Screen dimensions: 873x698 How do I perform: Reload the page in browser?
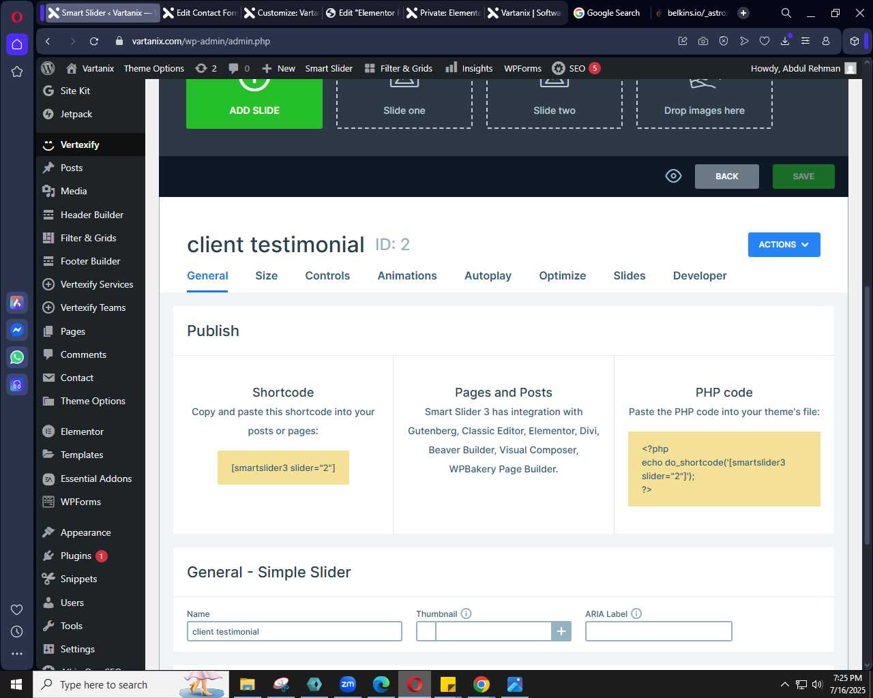[x=94, y=41]
